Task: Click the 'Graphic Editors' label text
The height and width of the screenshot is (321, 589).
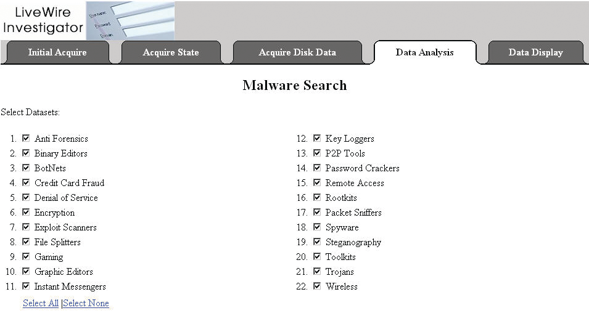Action: pos(64,272)
